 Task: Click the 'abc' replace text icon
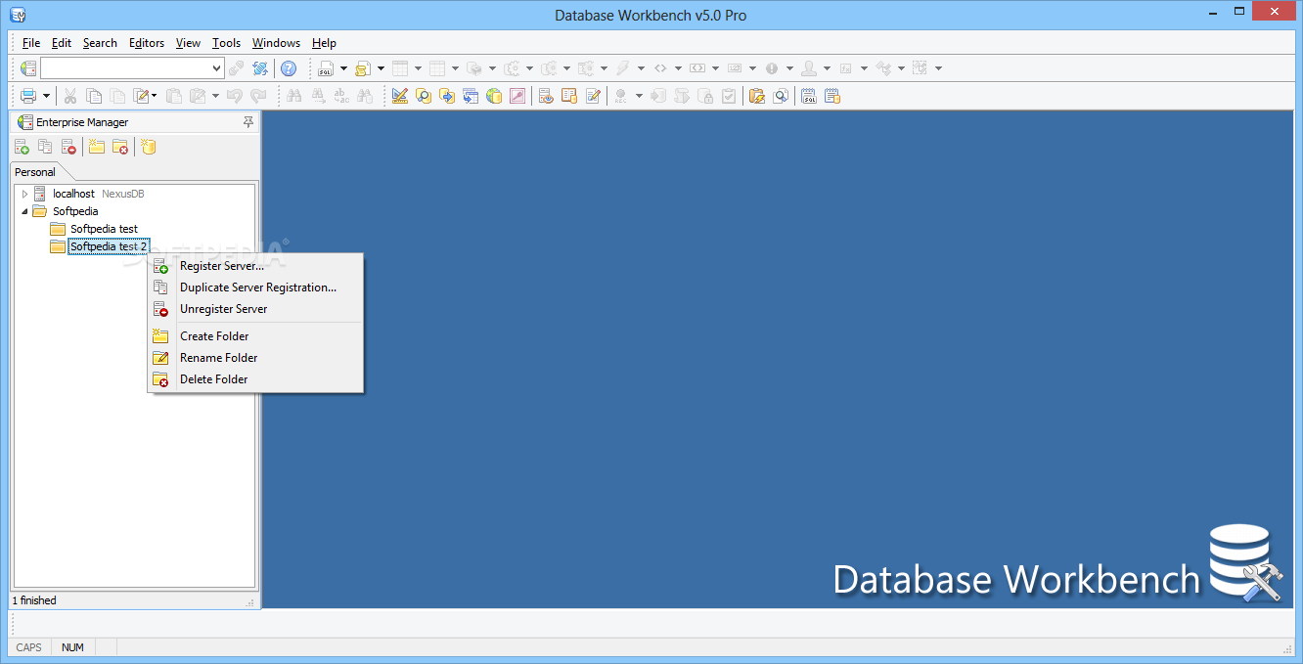pyautogui.click(x=341, y=96)
